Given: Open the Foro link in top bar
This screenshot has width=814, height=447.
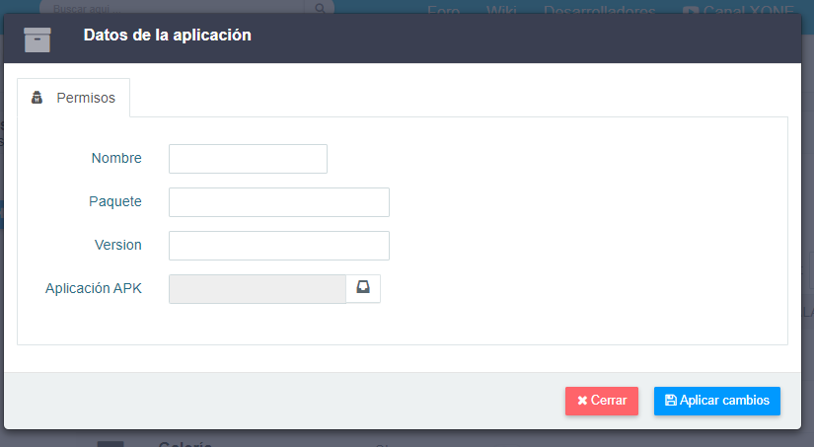Looking at the screenshot, I should pyautogui.click(x=443, y=11).
